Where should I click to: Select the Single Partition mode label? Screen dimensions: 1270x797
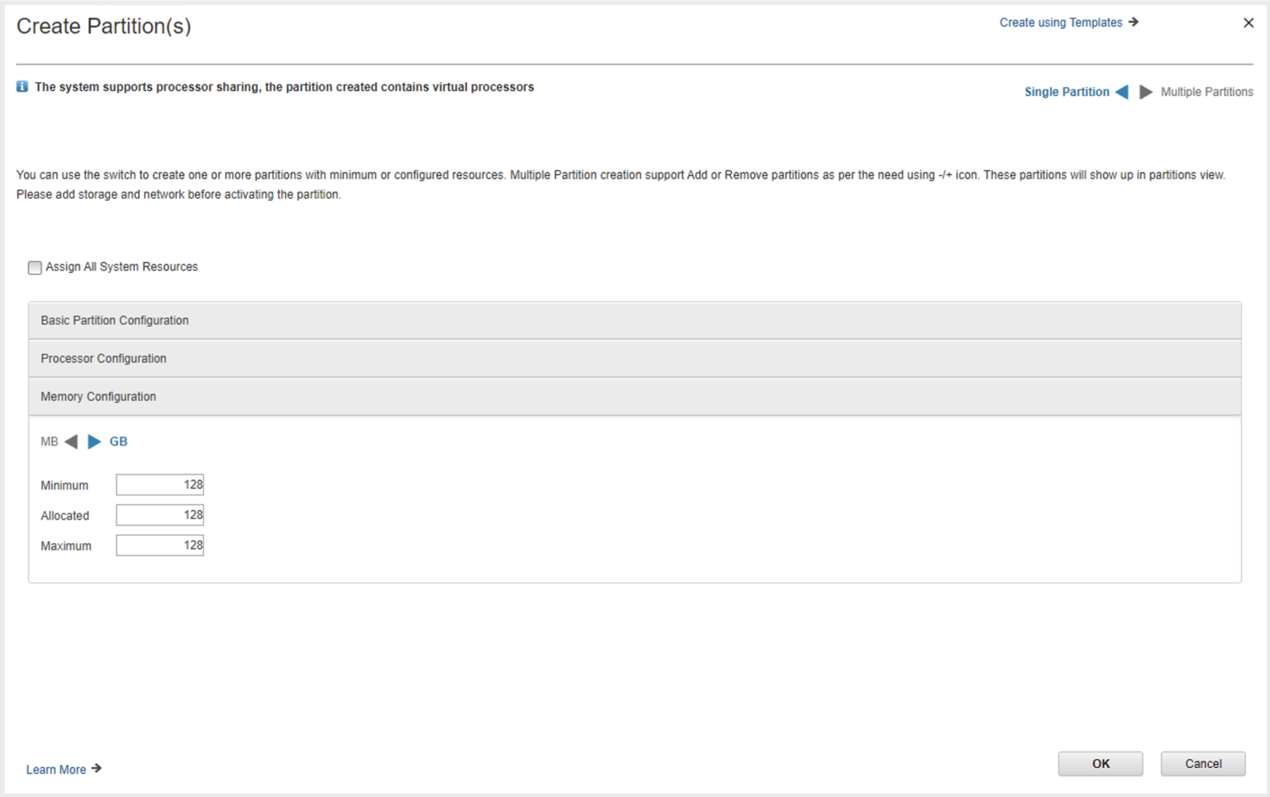(x=1067, y=92)
